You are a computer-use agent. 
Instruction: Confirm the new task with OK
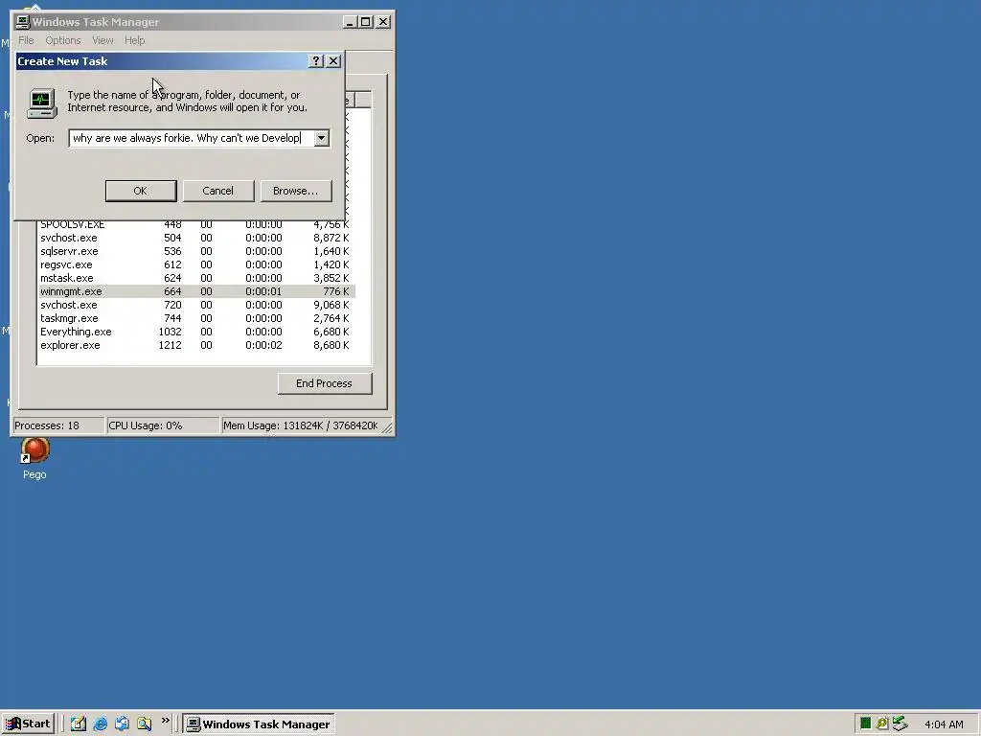(141, 191)
